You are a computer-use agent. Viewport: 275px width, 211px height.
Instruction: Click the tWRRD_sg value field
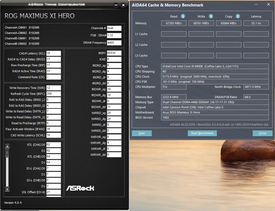(114, 113)
